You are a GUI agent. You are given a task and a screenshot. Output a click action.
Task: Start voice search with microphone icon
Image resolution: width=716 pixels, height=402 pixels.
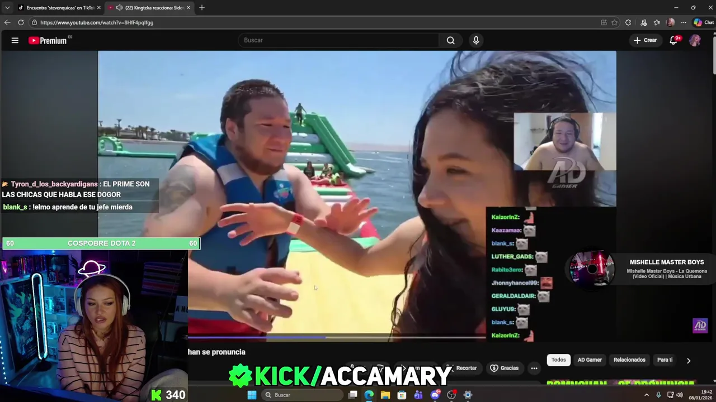pyautogui.click(x=476, y=40)
